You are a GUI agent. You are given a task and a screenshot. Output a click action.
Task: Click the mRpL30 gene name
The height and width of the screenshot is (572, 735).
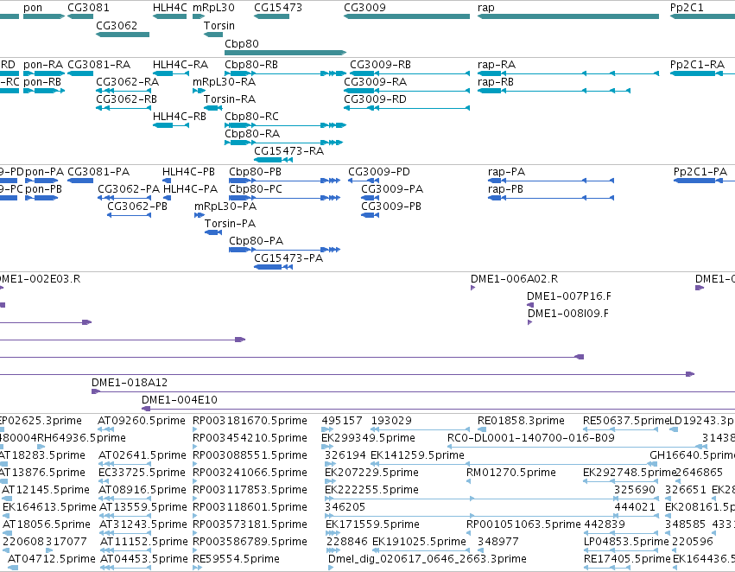[x=213, y=8]
